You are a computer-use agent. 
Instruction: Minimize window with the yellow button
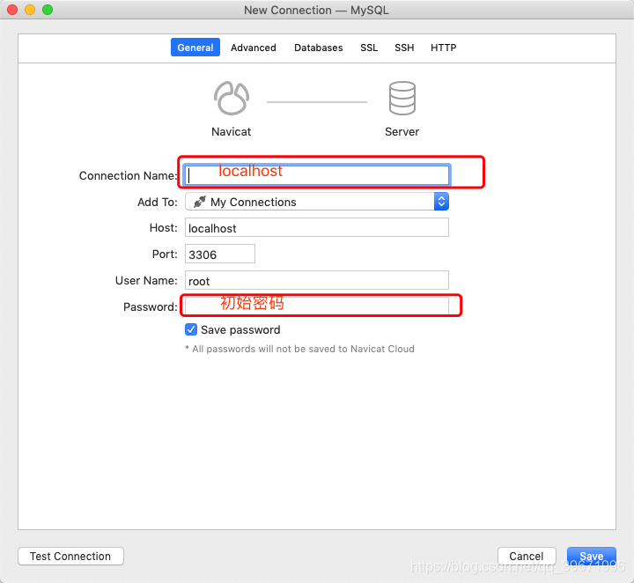click(30, 10)
